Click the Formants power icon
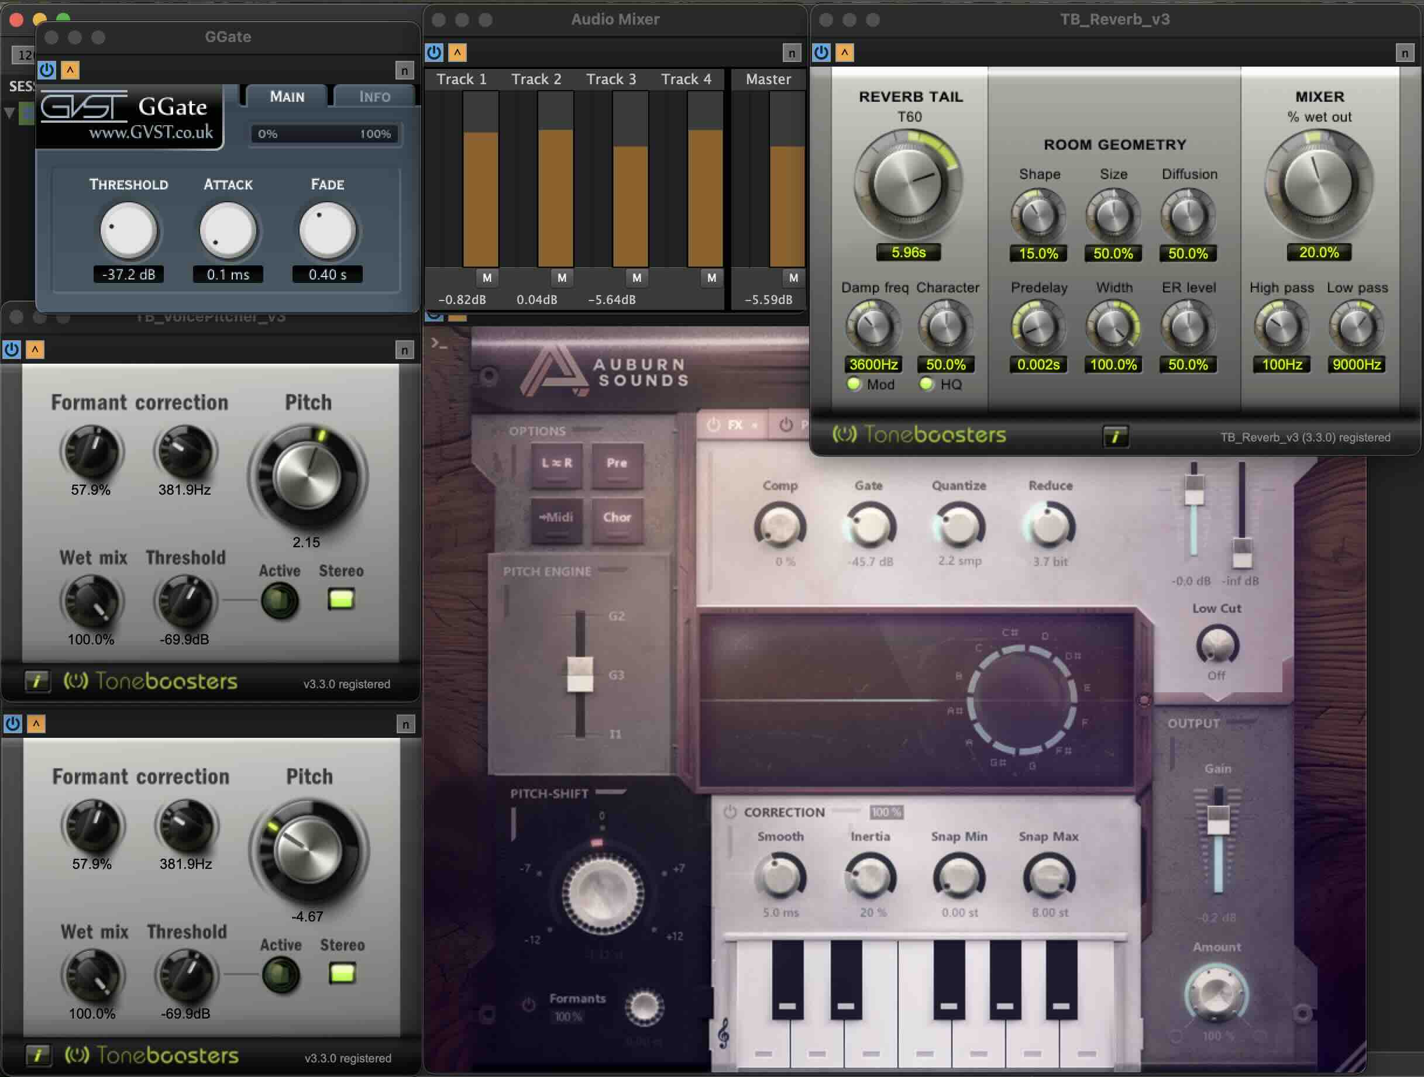The image size is (1424, 1077). [x=528, y=1004]
